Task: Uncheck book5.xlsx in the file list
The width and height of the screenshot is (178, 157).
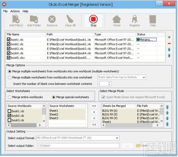Action: coord(9,58)
